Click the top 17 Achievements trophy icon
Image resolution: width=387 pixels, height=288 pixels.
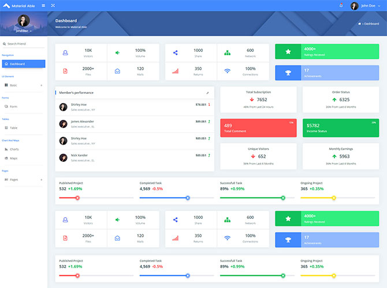288,73
